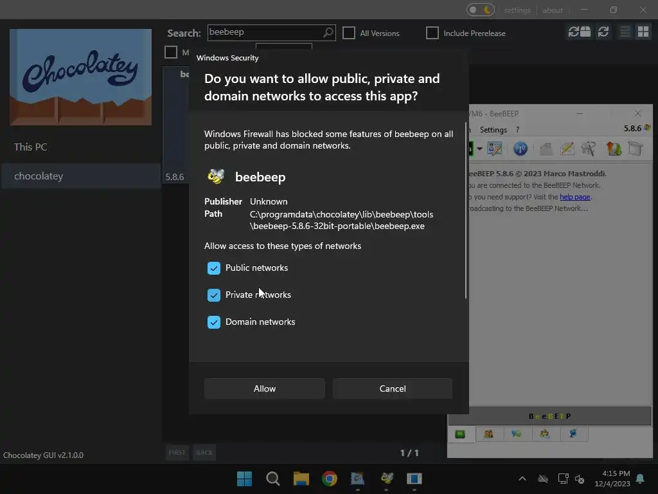Image resolution: width=658 pixels, height=494 pixels.
Task: Select the users tab in BeeBEEP
Action: coord(488,434)
